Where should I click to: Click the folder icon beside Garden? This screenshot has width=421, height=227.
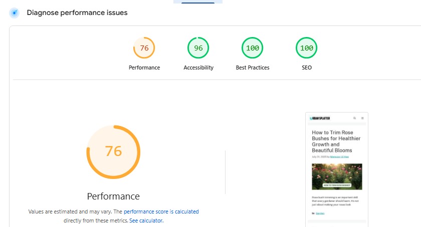click(x=313, y=213)
